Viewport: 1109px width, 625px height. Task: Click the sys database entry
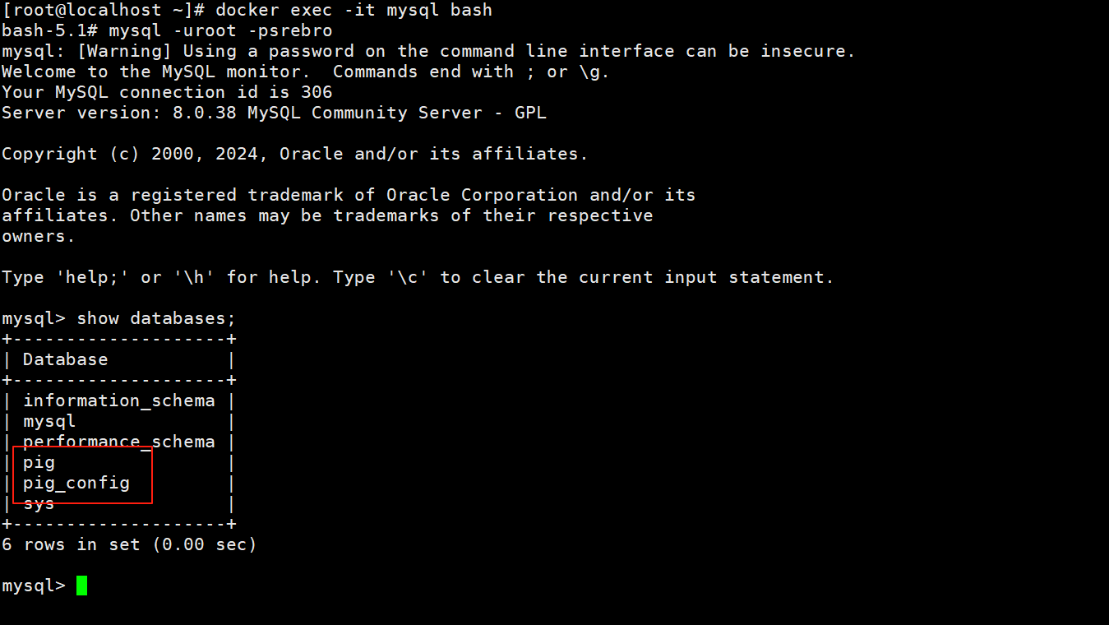pyautogui.click(x=39, y=503)
